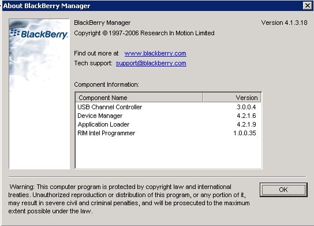Select the RIM Intel Programmer row
Image resolution: width=314 pixels, height=226 pixels.
(168, 133)
